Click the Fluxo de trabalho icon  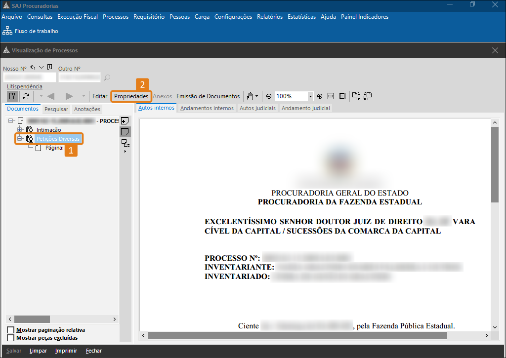coord(8,31)
